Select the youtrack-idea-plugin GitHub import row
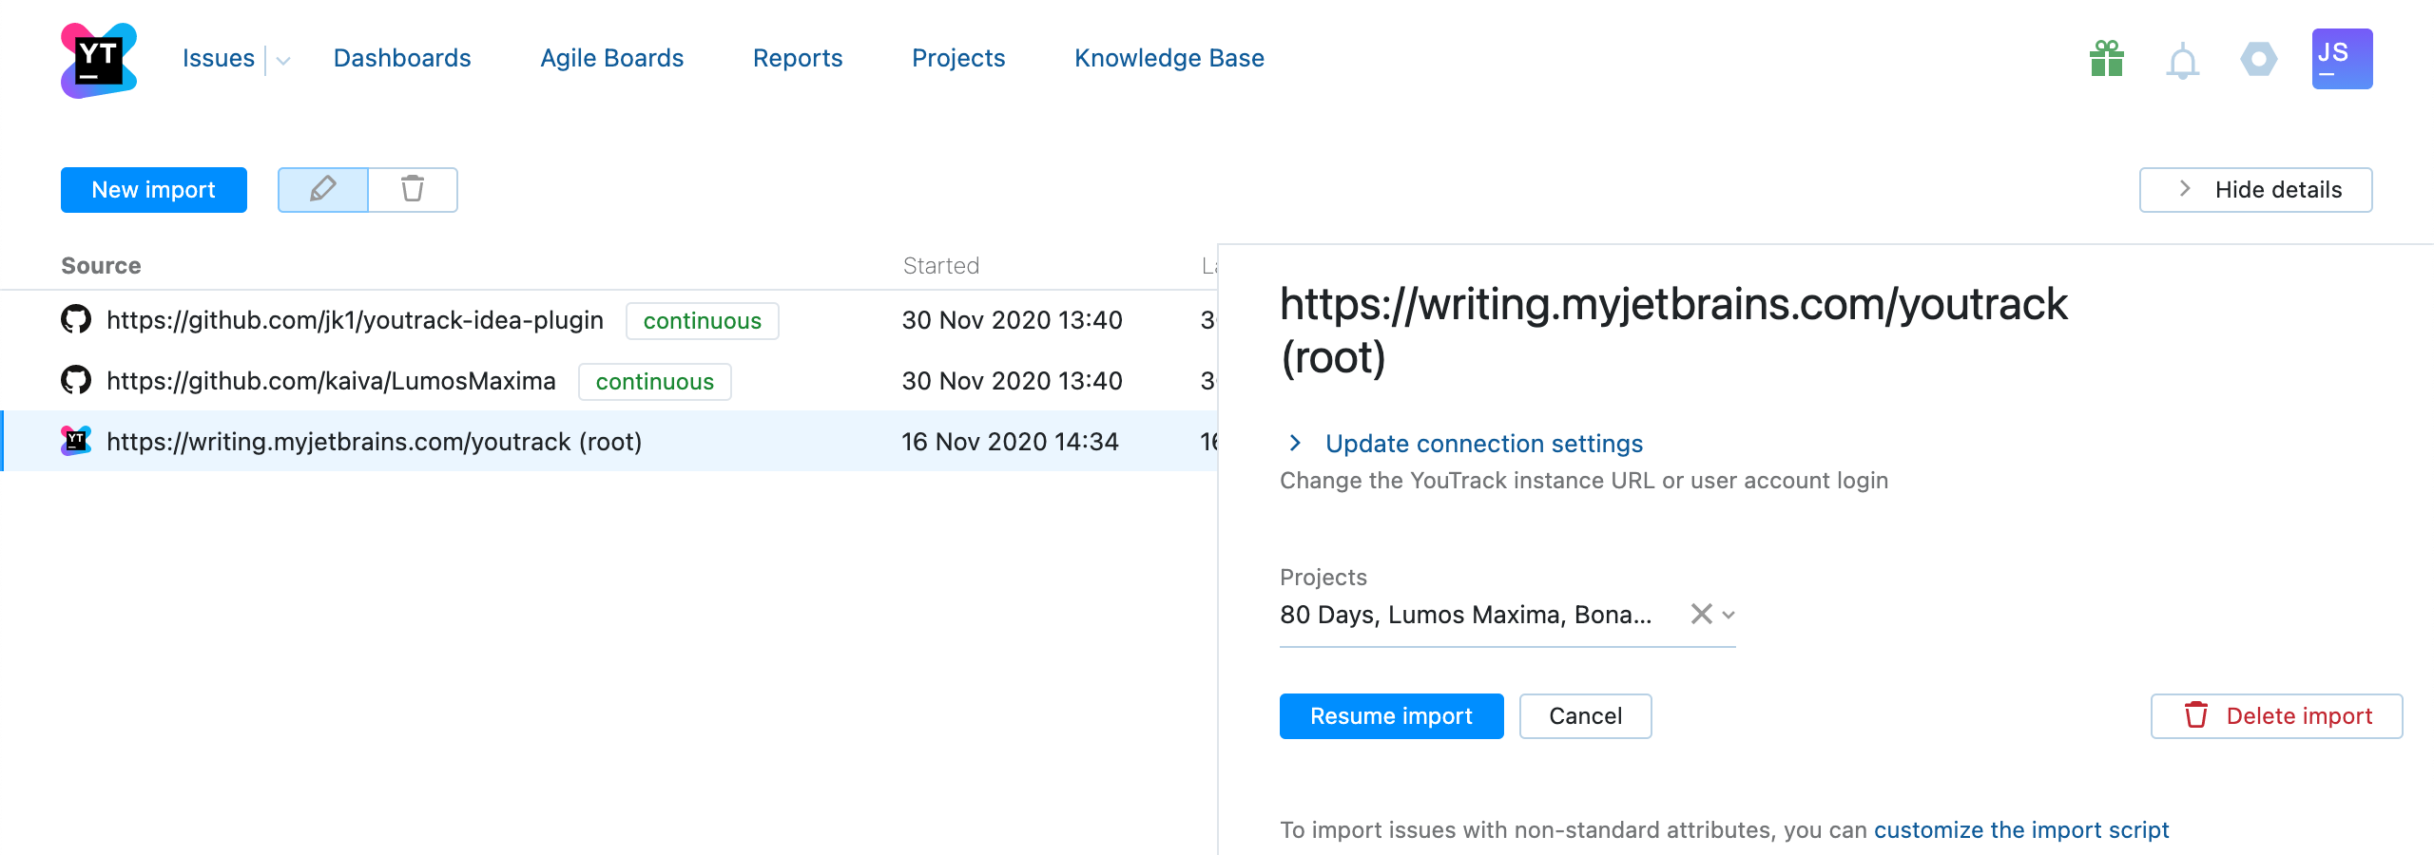The image size is (2434, 855). [355, 320]
